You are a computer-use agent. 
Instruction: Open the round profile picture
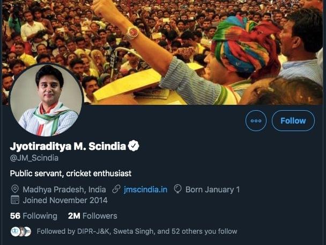coord(46,100)
